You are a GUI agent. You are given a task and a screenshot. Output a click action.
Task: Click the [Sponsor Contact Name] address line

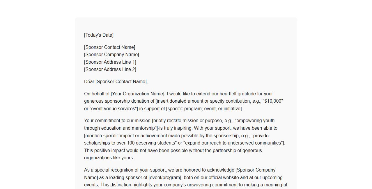(x=109, y=47)
